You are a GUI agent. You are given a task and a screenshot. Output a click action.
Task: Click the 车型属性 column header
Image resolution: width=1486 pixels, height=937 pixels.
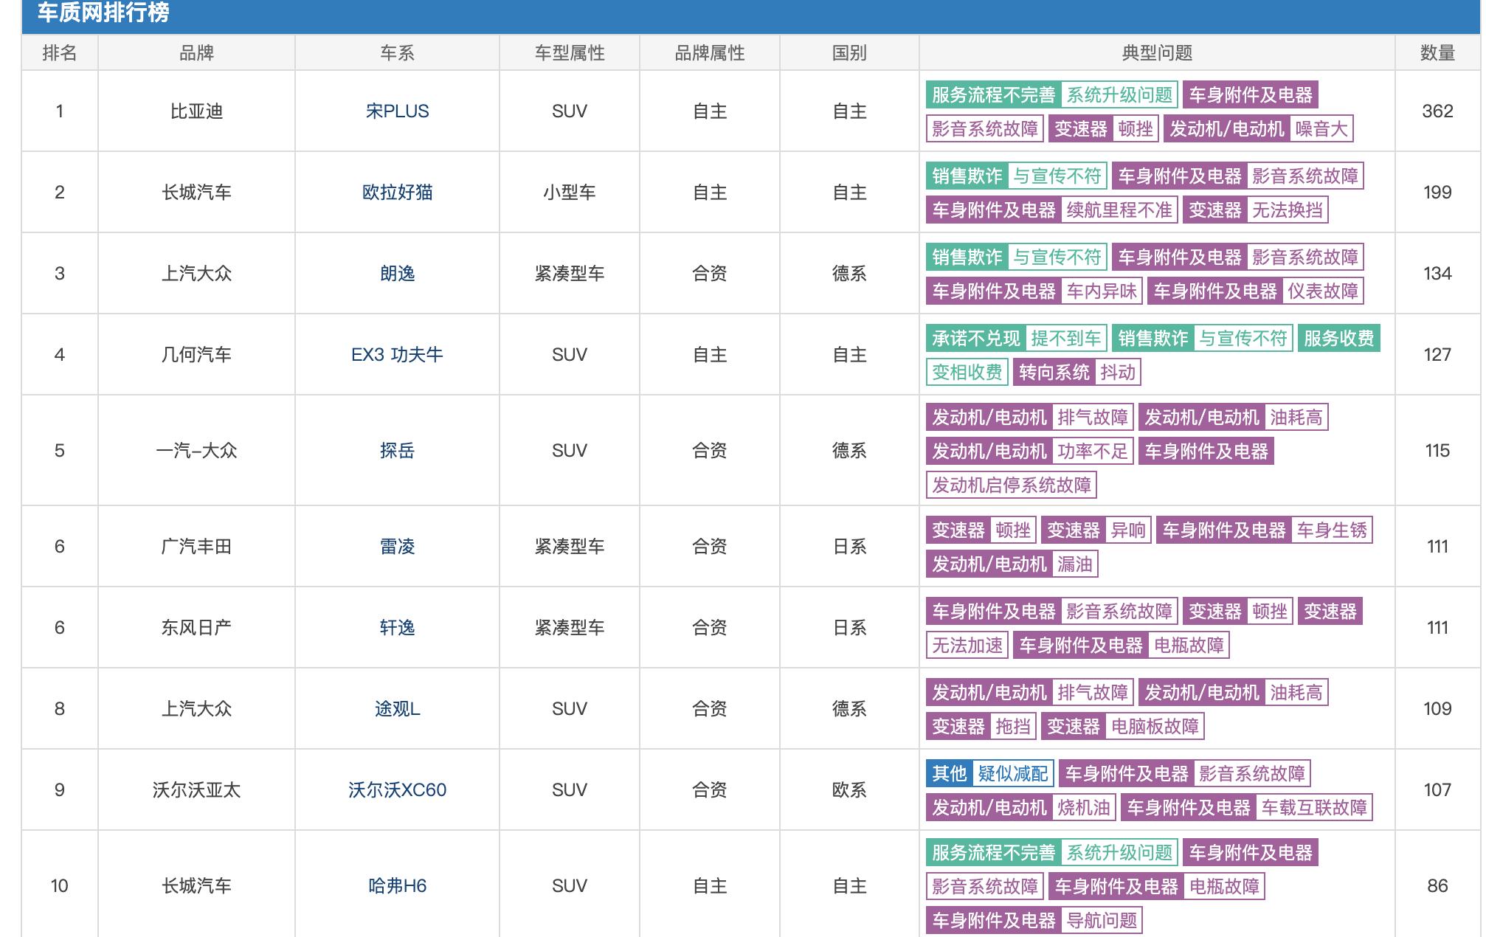pyautogui.click(x=570, y=52)
